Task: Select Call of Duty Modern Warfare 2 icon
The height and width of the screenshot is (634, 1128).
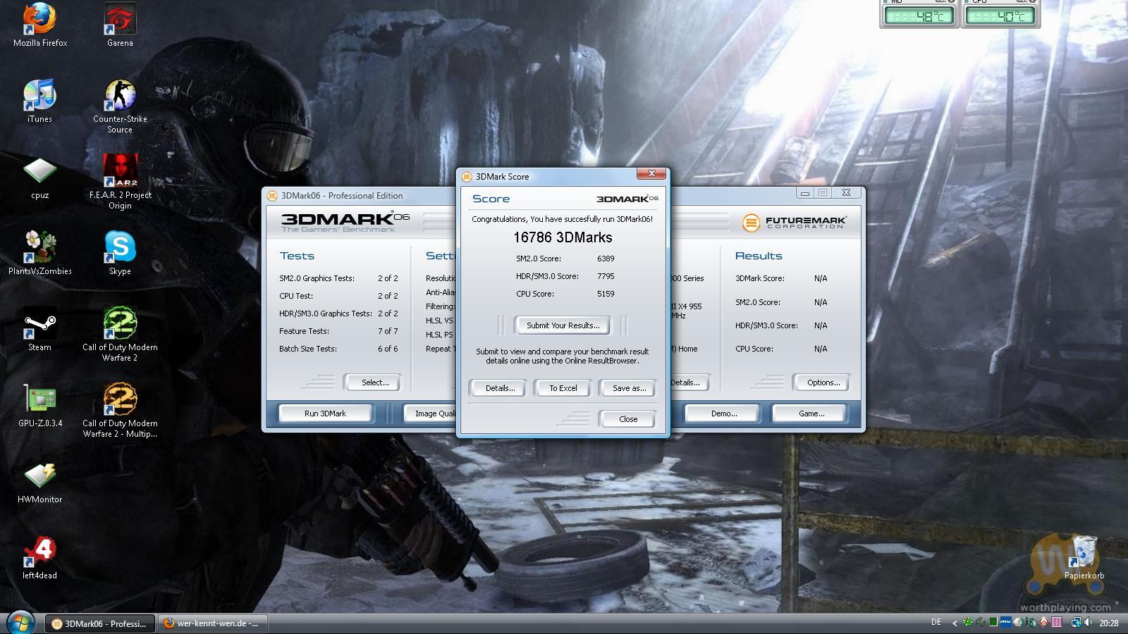Action: 120,335
